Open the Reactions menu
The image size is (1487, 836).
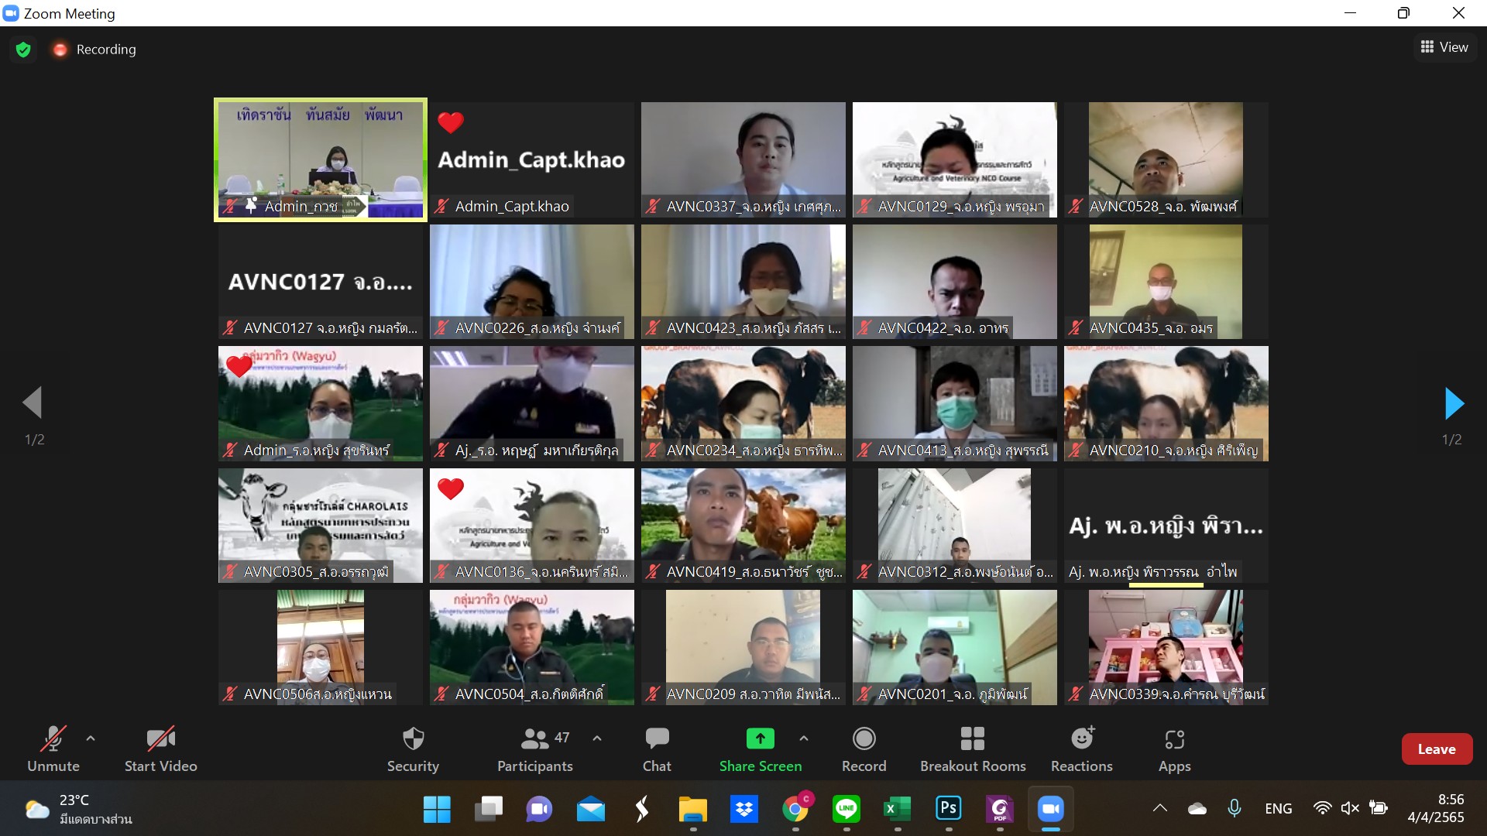click(1082, 749)
